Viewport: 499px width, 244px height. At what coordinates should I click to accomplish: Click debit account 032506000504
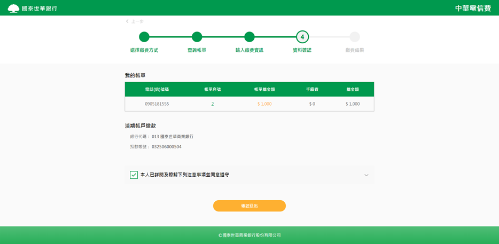(x=167, y=147)
